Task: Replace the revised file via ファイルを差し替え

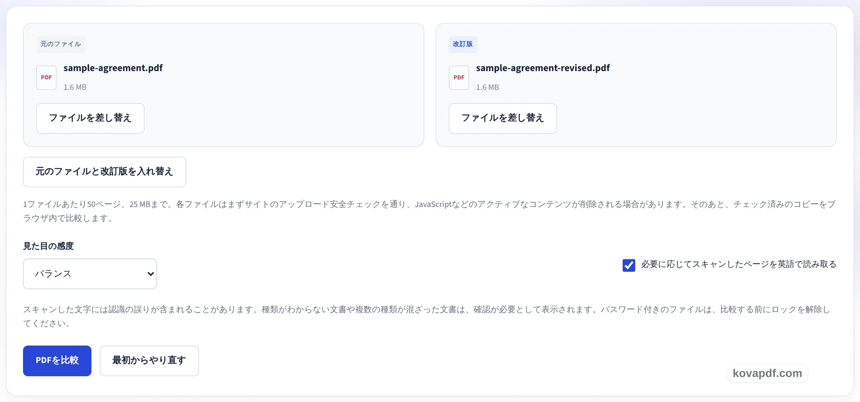Action: 503,118
